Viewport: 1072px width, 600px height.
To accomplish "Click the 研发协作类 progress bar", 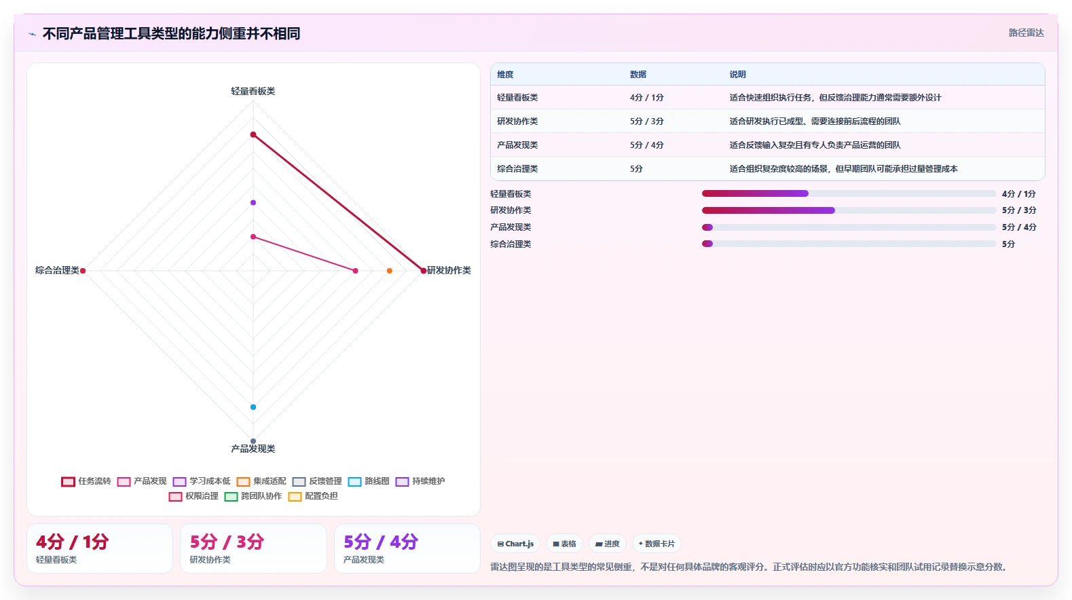I will pos(849,210).
